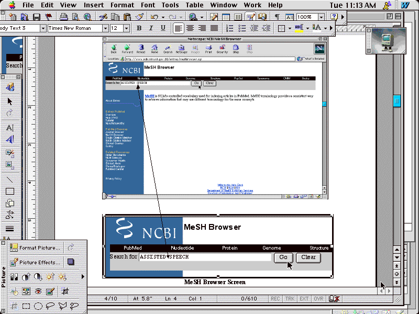419x314 pixels.
Task: Toggle TRK track changes in status bar
Action: tap(290, 299)
